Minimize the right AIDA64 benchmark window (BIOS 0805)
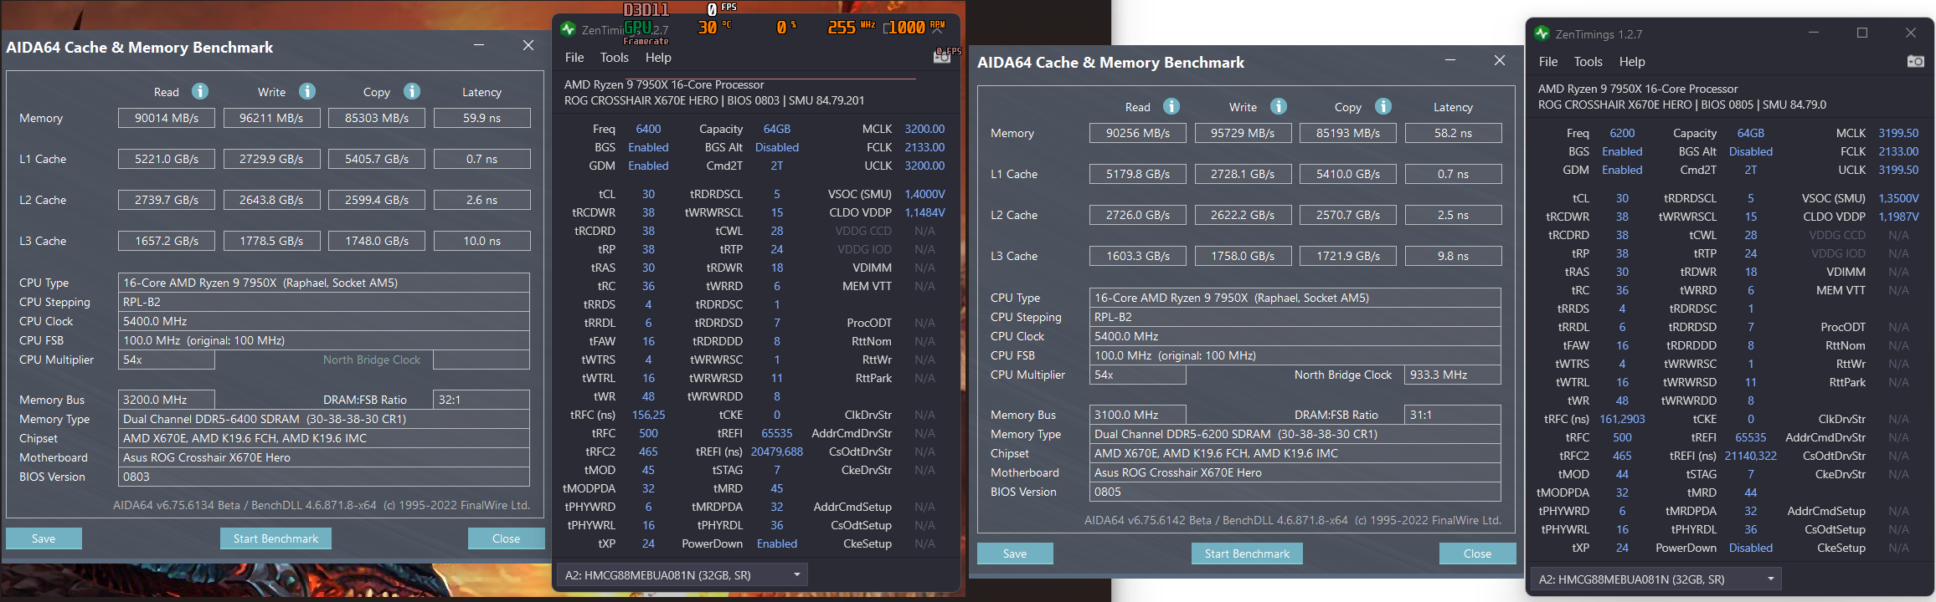Viewport: 1936px width, 602px height. 1450,60
